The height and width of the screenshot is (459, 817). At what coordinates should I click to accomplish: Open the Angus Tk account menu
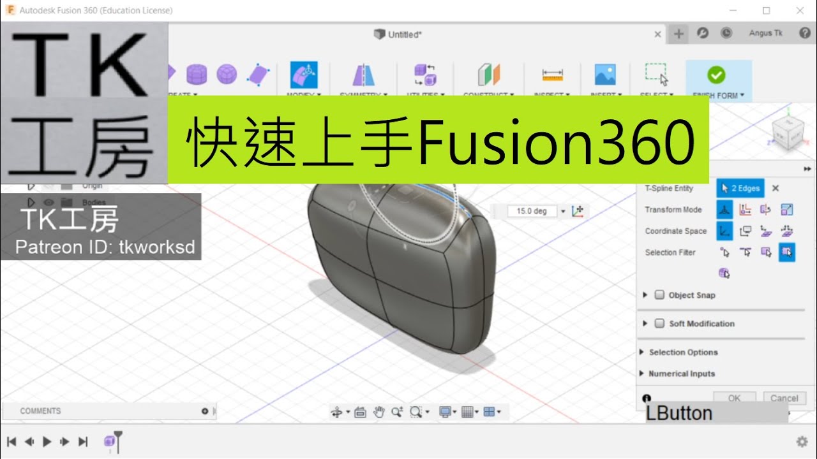point(765,33)
